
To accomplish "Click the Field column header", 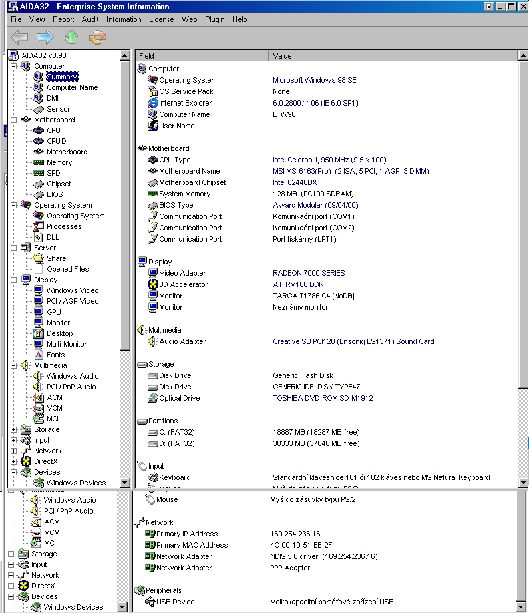I will click(x=202, y=56).
